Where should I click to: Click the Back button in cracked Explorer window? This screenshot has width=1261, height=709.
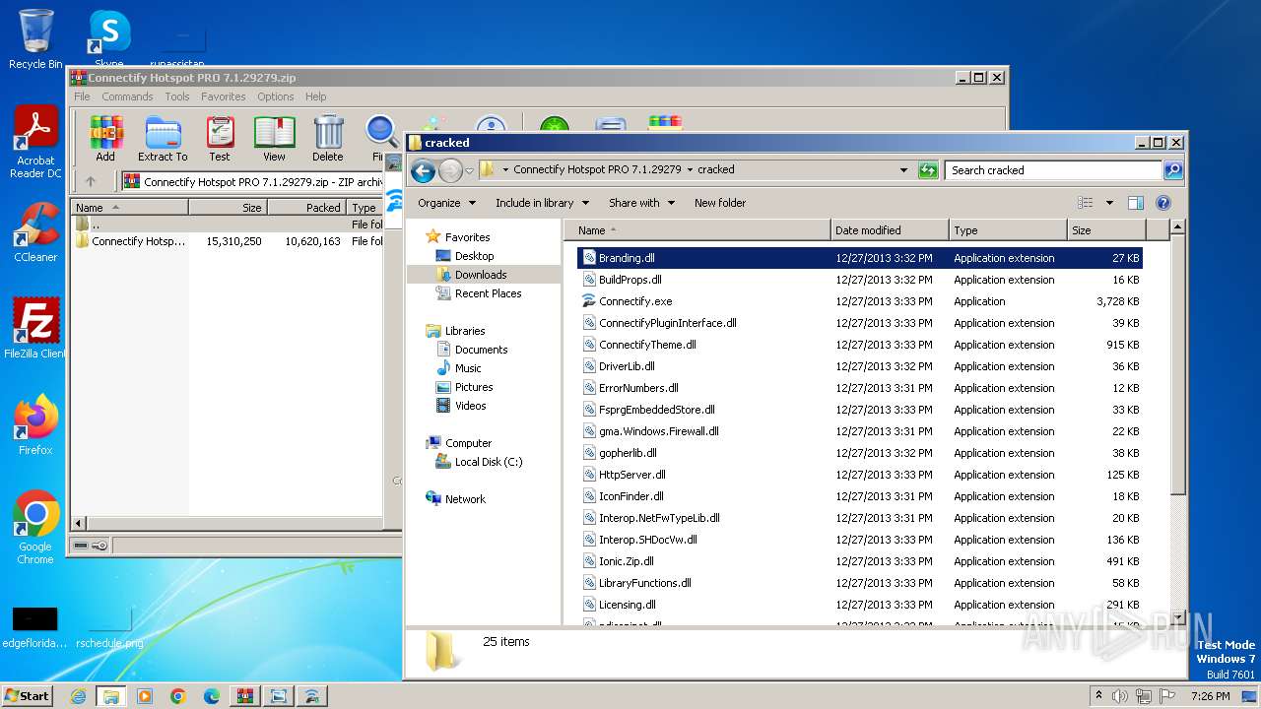pos(423,170)
